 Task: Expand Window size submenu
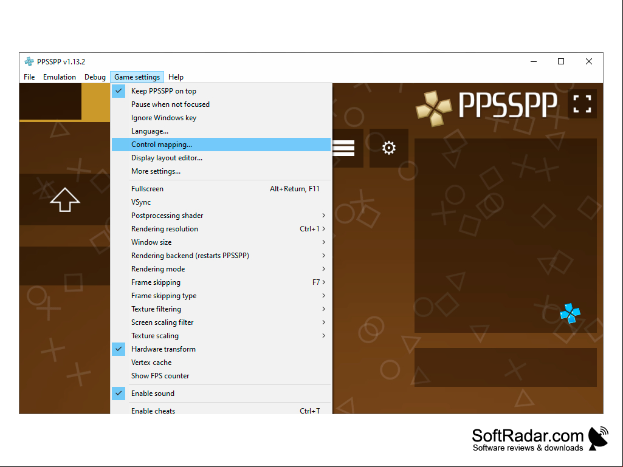221,242
